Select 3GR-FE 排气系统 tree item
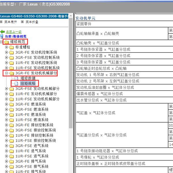173x173 pixels. pyautogui.click(x=31, y=161)
